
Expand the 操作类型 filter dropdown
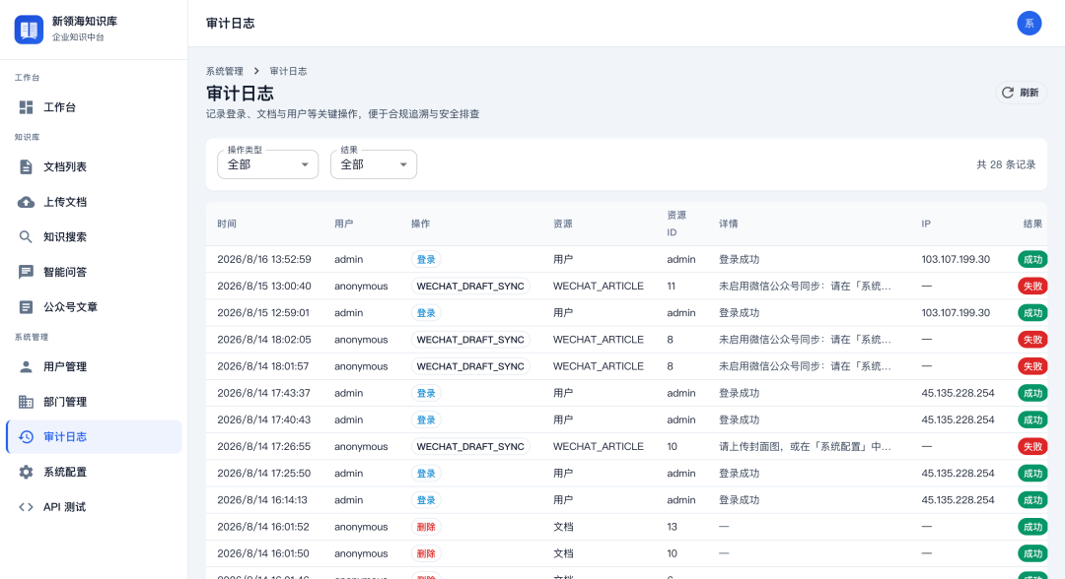coord(267,164)
